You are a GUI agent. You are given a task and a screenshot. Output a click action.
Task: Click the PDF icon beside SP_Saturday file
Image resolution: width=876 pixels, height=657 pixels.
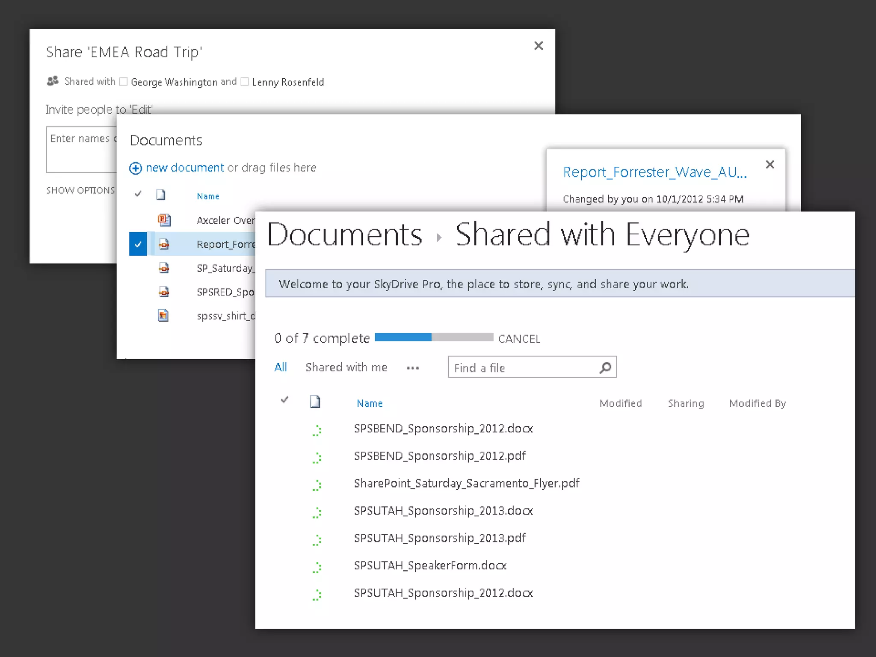[x=164, y=268]
